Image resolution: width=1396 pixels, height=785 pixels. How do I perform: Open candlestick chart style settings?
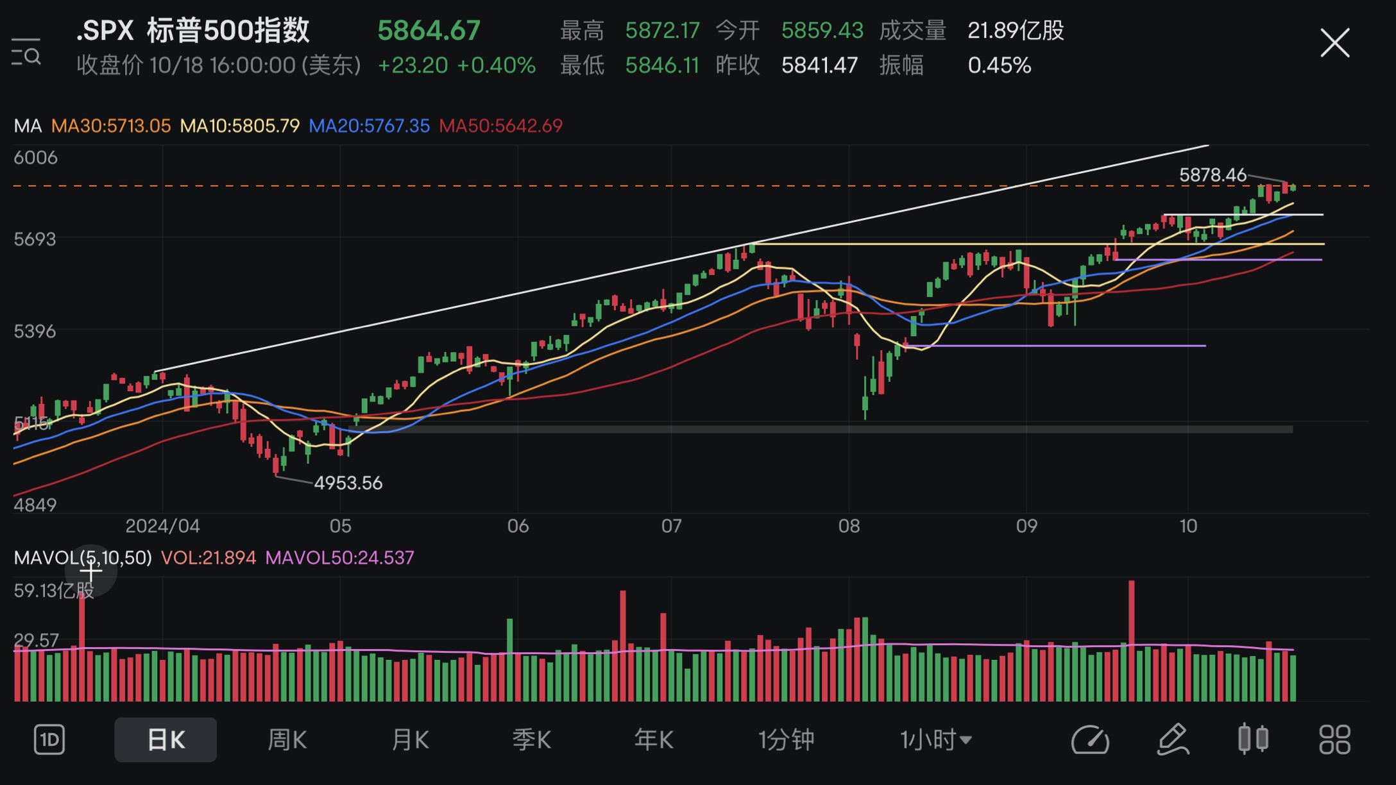click(x=1253, y=739)
